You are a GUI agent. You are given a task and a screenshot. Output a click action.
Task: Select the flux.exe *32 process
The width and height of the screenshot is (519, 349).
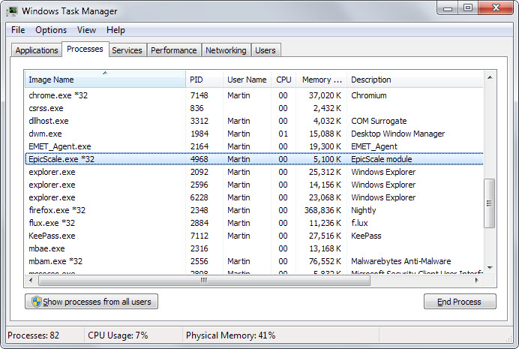click(x=254, y=223)
